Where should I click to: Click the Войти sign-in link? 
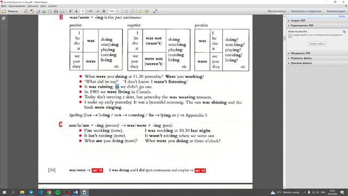342,16
